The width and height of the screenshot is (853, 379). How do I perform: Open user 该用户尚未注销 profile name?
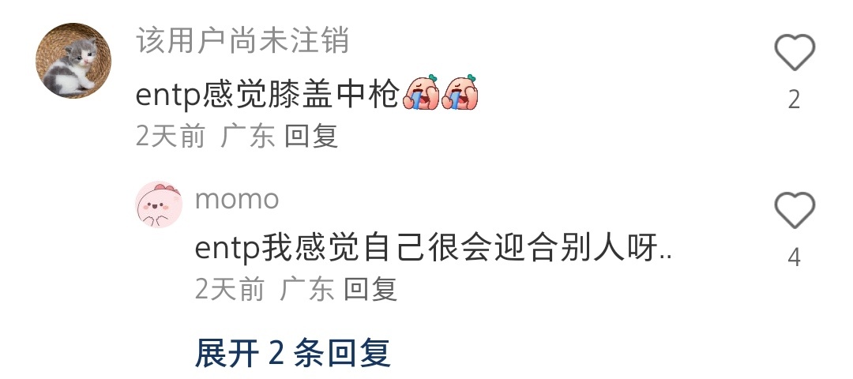(x=242, y=40)
